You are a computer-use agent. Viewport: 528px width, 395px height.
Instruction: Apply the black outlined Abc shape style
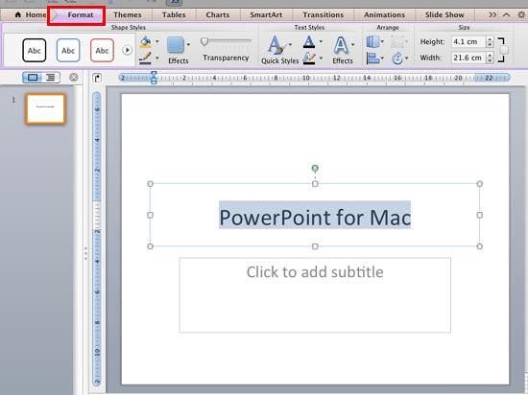pyautogui.click(x=35, y=51)
